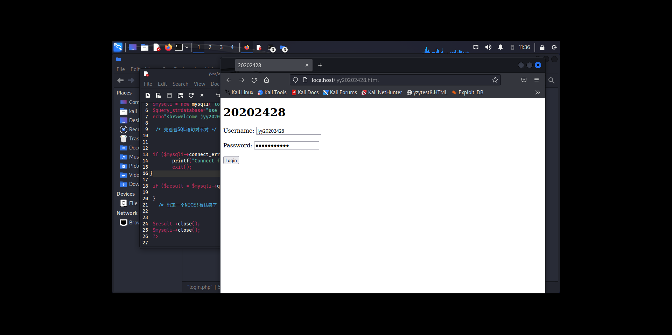
Task: Open the notifications bell
Action: 500,47
